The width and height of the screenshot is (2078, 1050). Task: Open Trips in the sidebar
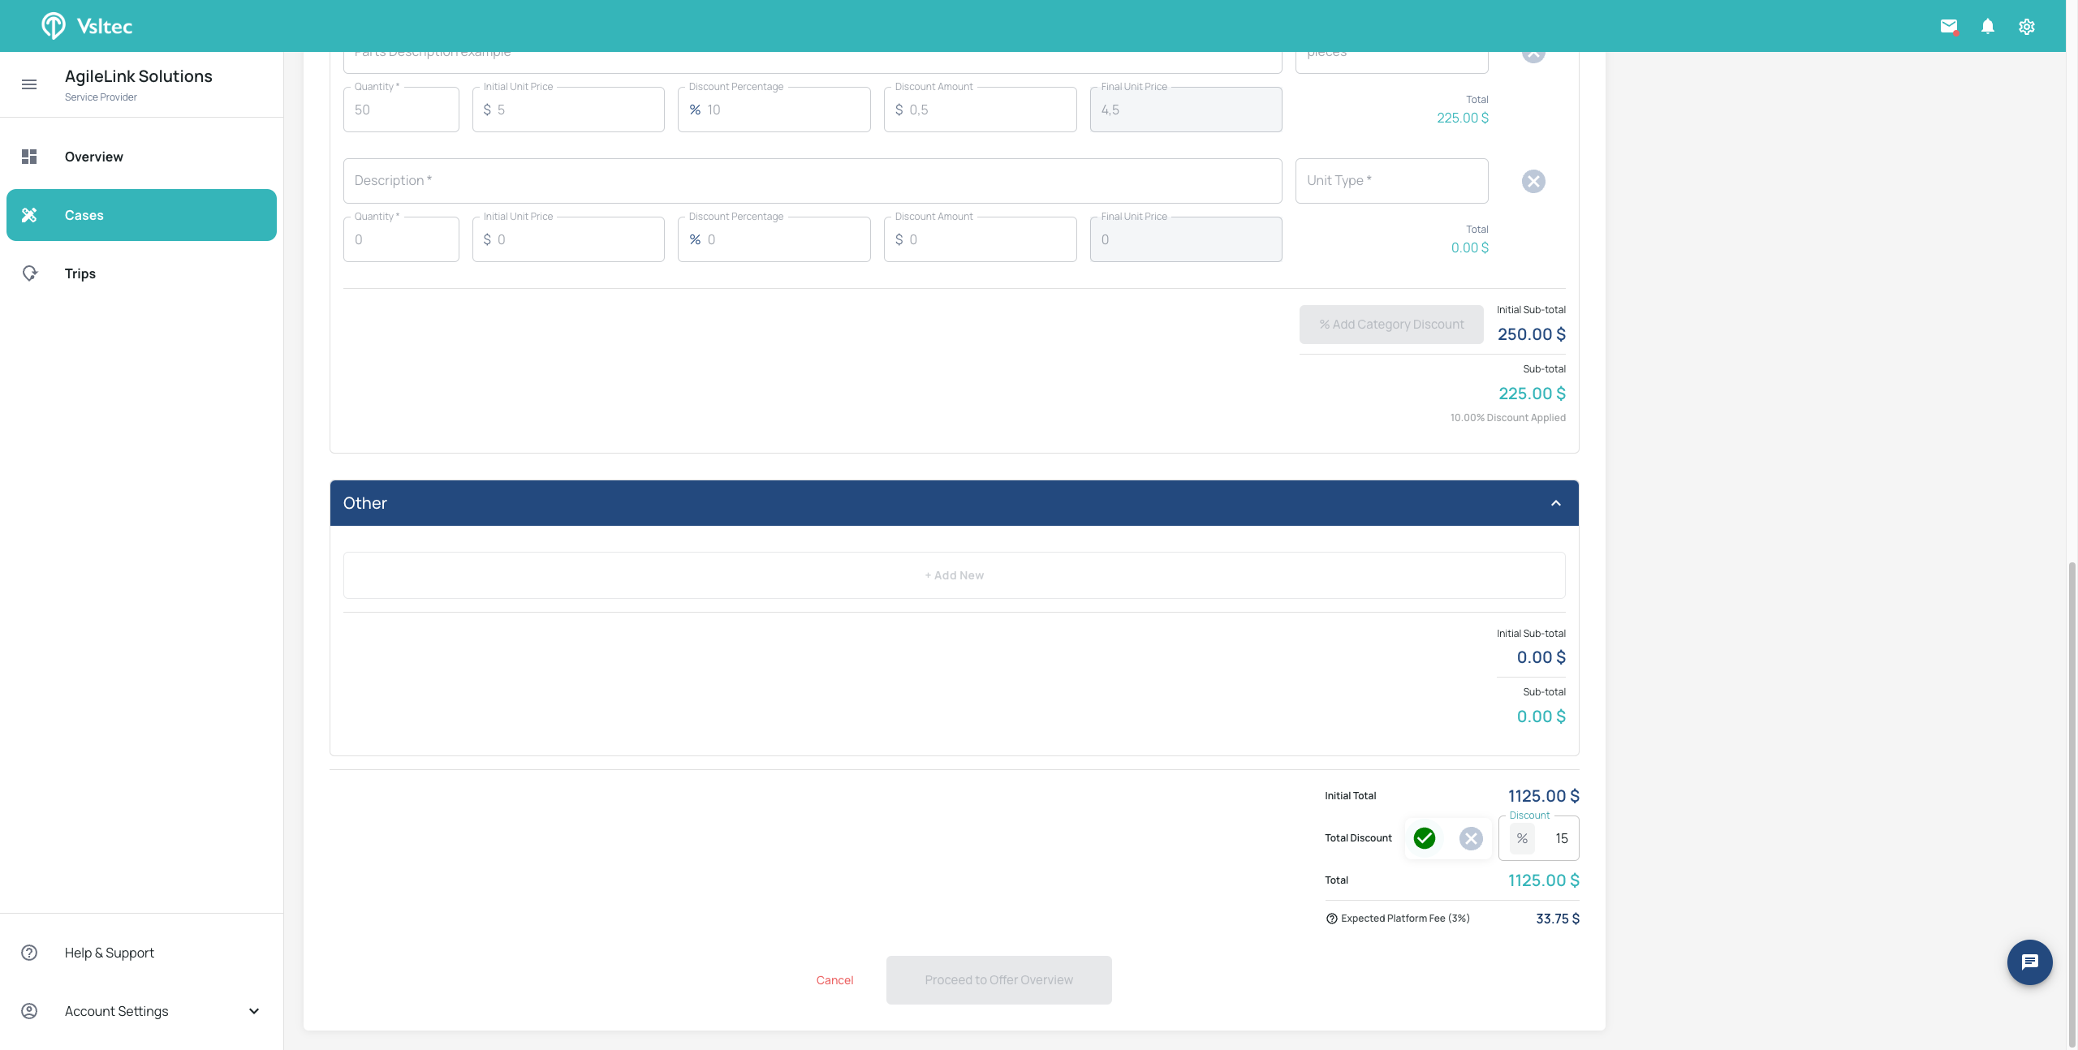click(x=141, y=273)
